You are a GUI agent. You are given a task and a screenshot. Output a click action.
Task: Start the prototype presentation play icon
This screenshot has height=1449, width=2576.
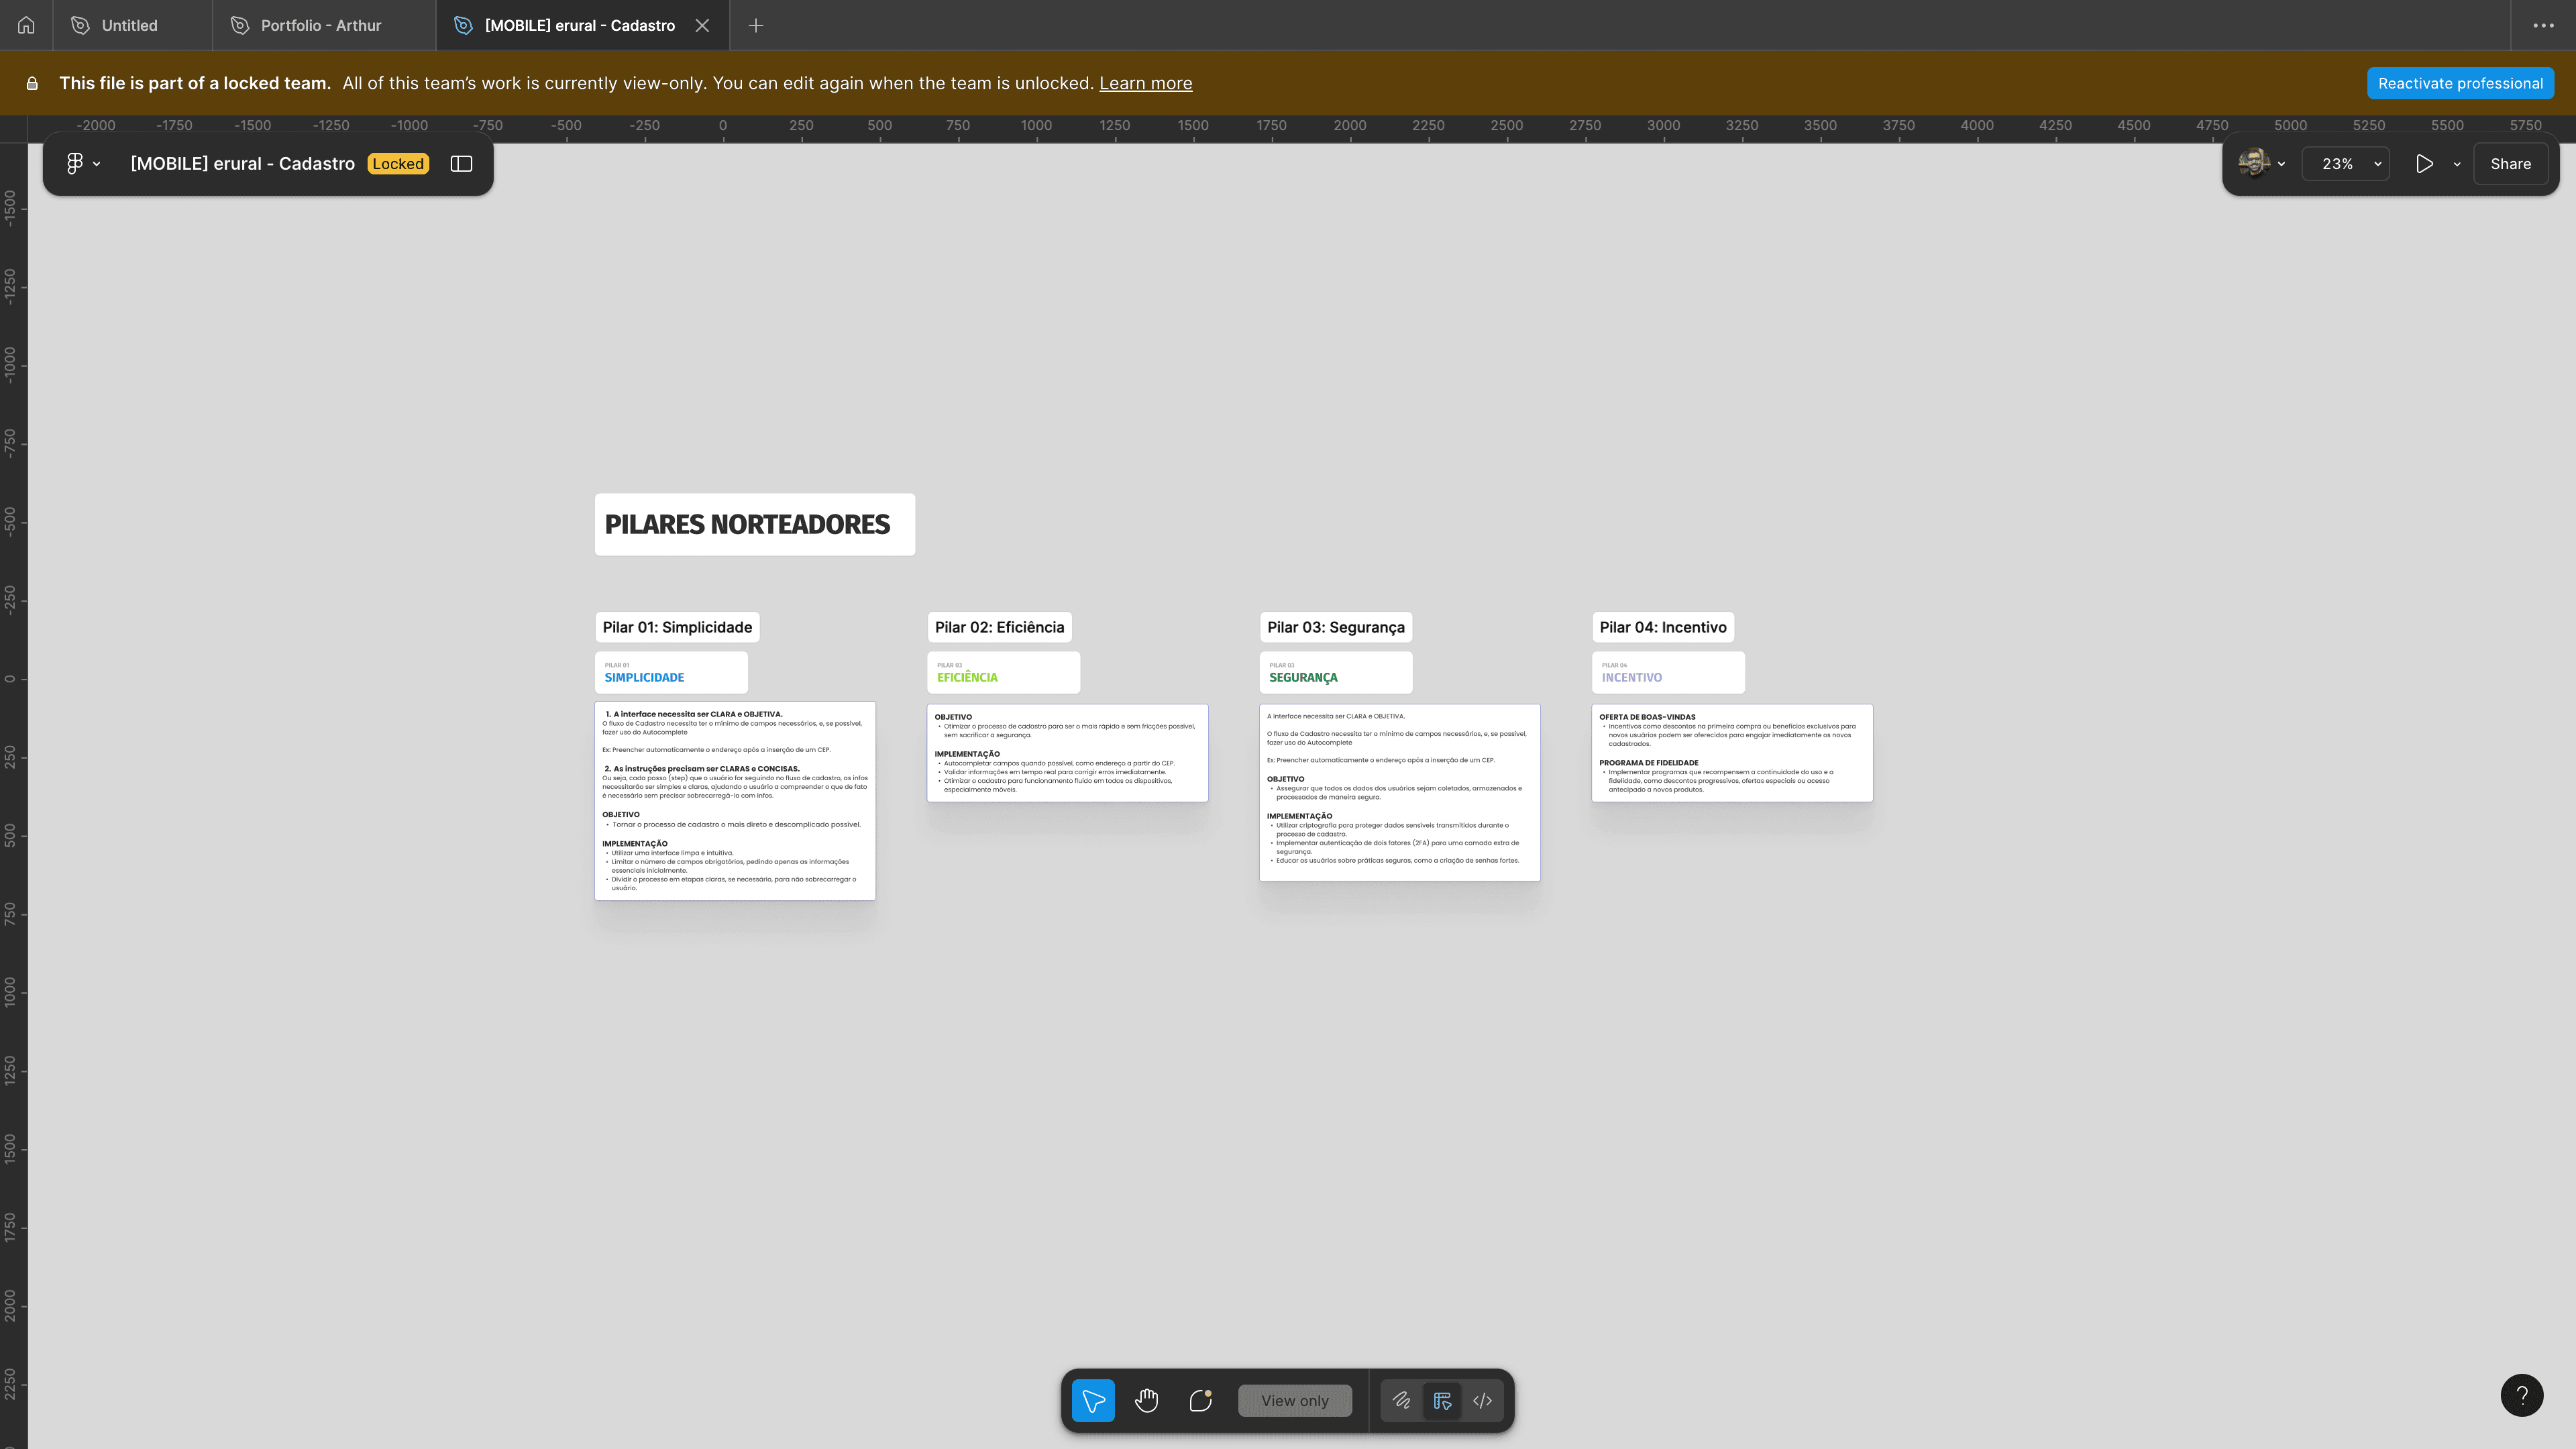point(2424,164)
